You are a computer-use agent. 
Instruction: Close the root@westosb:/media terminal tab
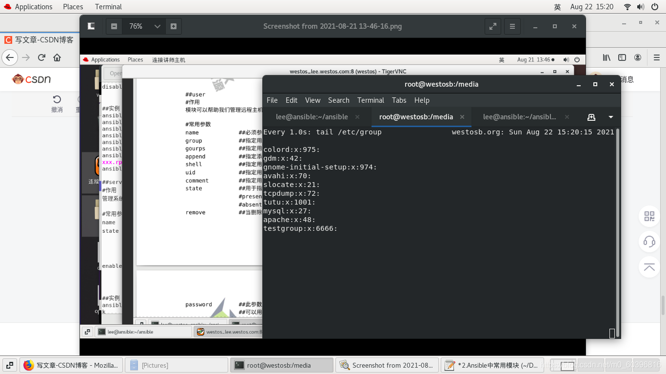[462, 117]
